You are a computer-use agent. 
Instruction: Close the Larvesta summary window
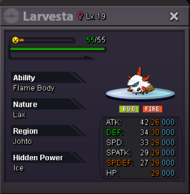[174, 16]
